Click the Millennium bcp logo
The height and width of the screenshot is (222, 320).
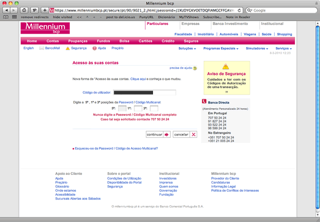coord(45,28)
